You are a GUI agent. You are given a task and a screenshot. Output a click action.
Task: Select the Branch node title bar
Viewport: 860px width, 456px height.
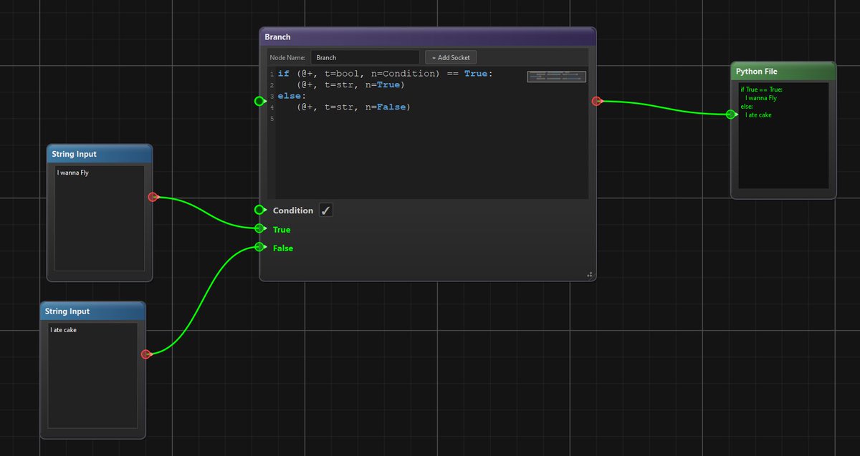[x=427, y=37]
